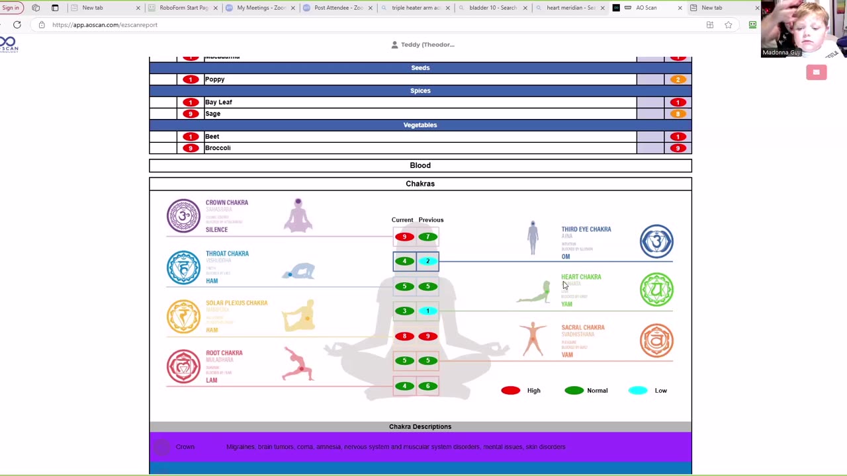Click the red High legend swatch
Viewport: 847px width, 476px height.
tap(511, 391)
